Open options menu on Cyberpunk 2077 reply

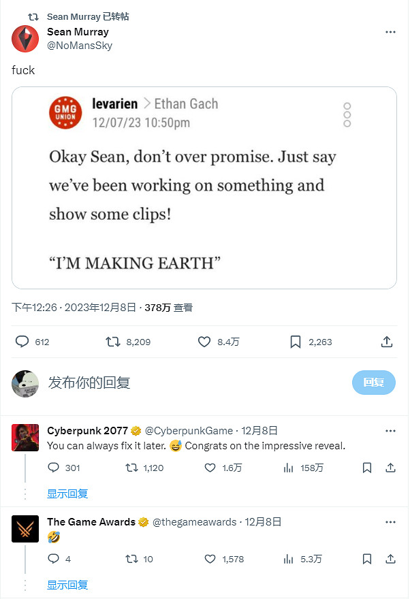[x=390, y=430]
